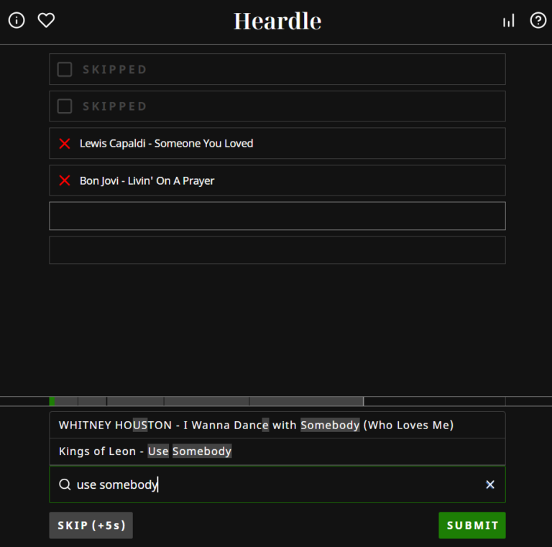Click the heart support icon
The height and width of the screenshot is (547, 552).
click(x=46, y=20)
